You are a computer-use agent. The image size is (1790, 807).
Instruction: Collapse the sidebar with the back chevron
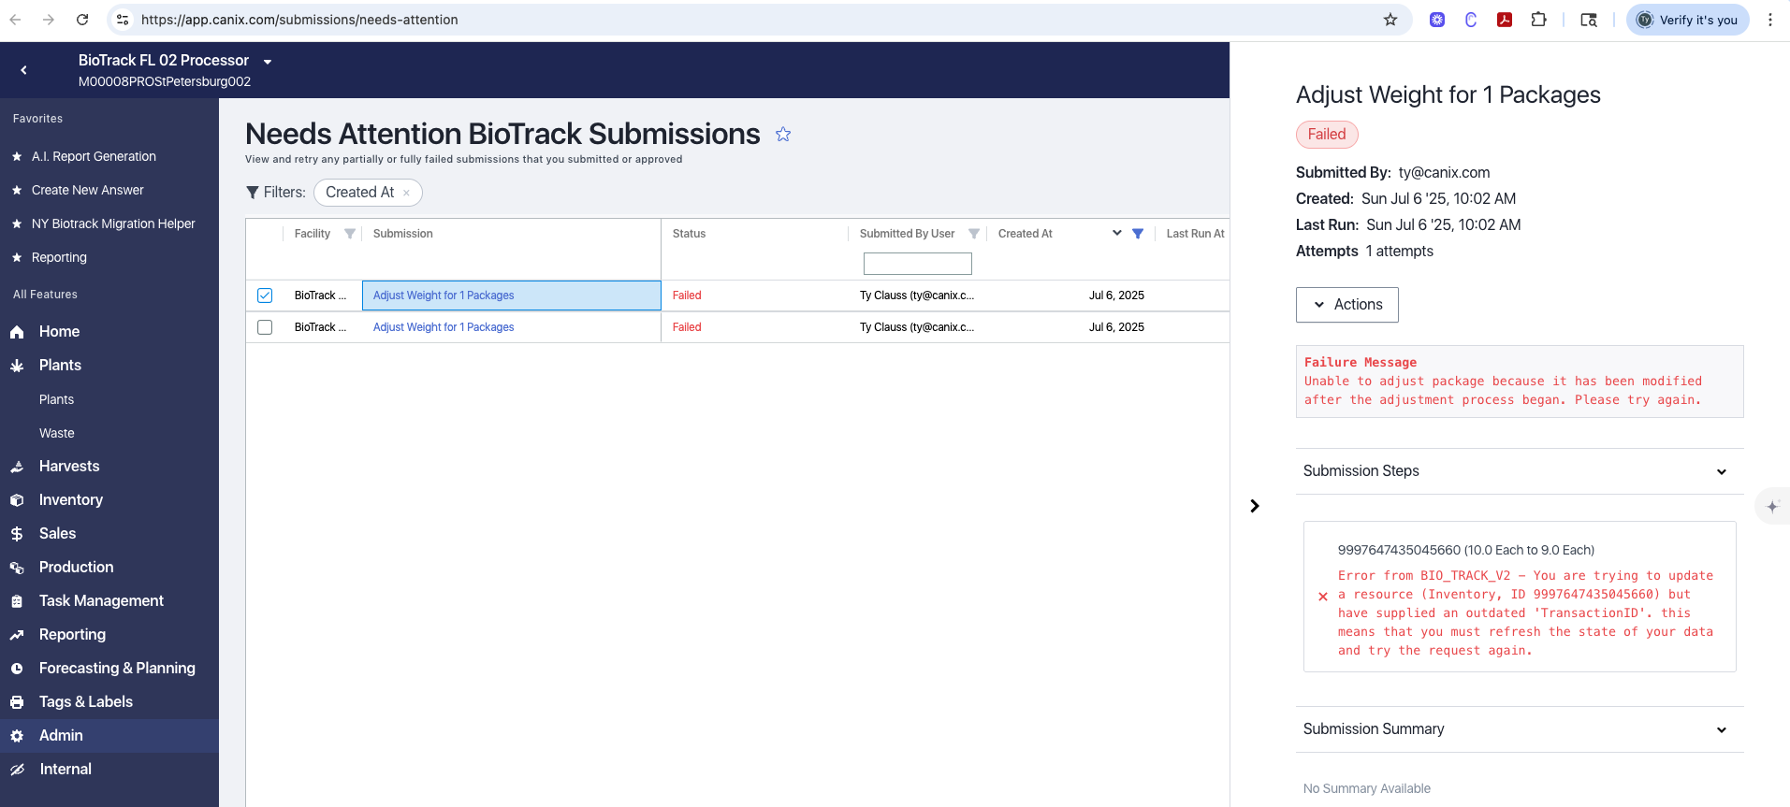point(23,70)
